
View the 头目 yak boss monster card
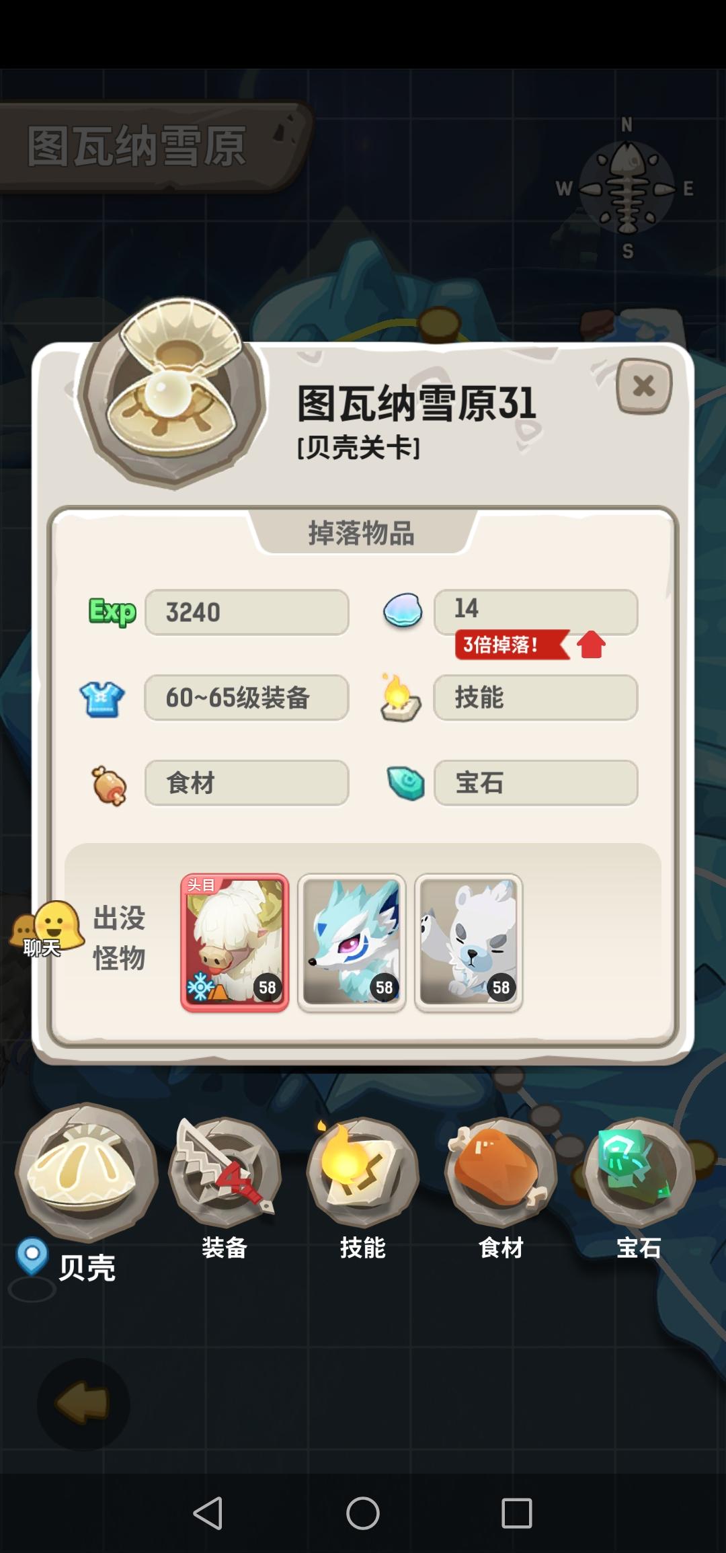pos(235,943)
